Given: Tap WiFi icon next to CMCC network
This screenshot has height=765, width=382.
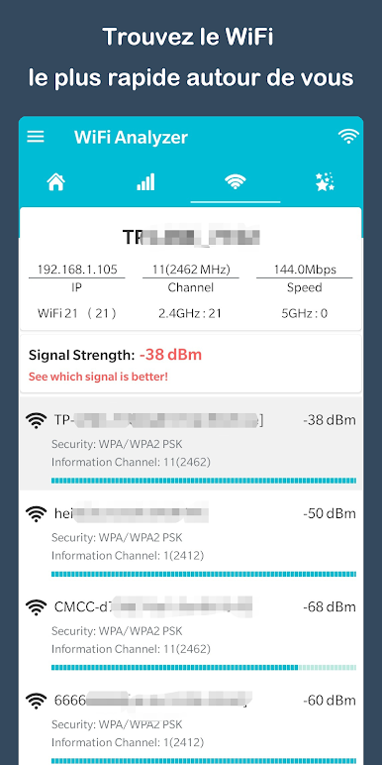Looking at the screenshot, I should point(36,606).
